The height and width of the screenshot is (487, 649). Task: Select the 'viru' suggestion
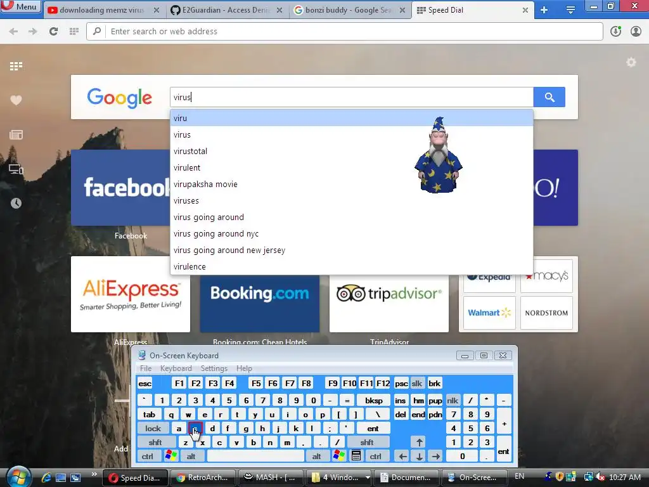coord(351,118)
